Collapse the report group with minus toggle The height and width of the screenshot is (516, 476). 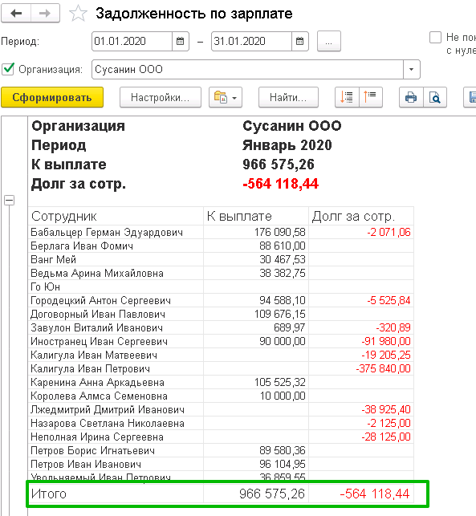pos(9,200)
